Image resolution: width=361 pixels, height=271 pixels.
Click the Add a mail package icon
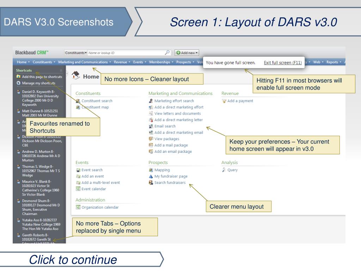(x=151, y=145)
